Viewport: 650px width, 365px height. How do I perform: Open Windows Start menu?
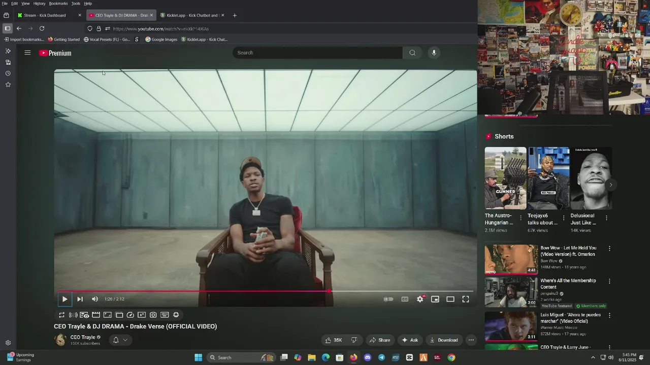pyautogui.click(x=198, y=357)
